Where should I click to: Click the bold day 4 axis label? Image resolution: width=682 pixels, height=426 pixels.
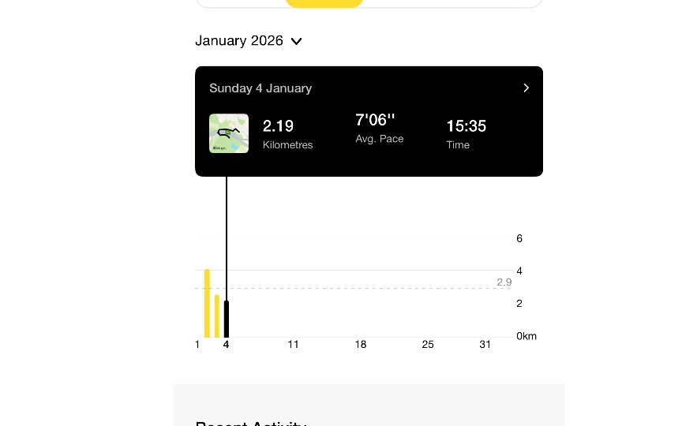[227, 345]
